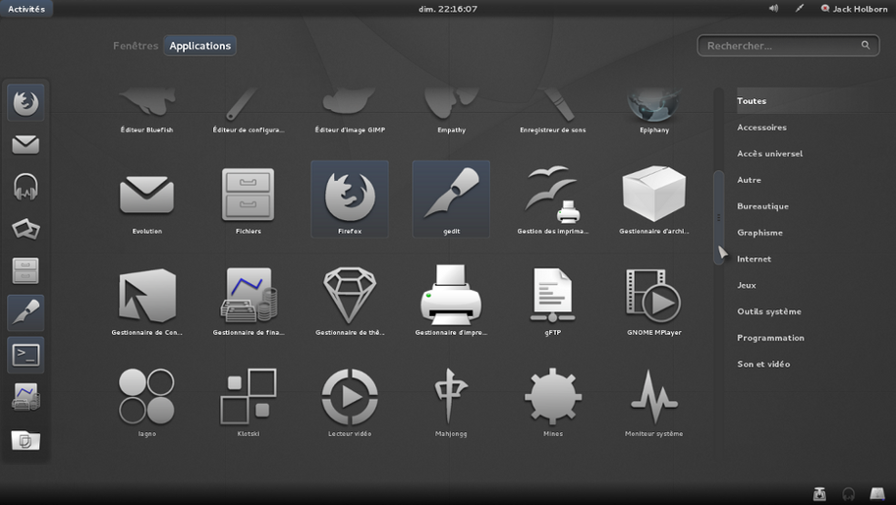The width and height of the screenshot is (896, 505).
Task: Launch Gestionnaire de finances app in grid
Action: click(x=248, y=300)
